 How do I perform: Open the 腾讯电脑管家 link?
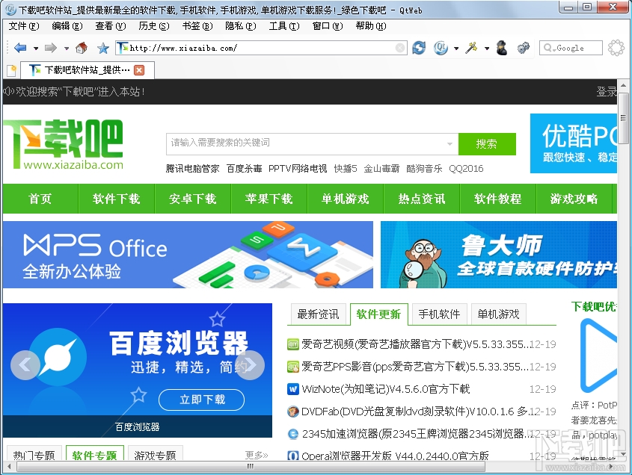(x=193, y=169)
